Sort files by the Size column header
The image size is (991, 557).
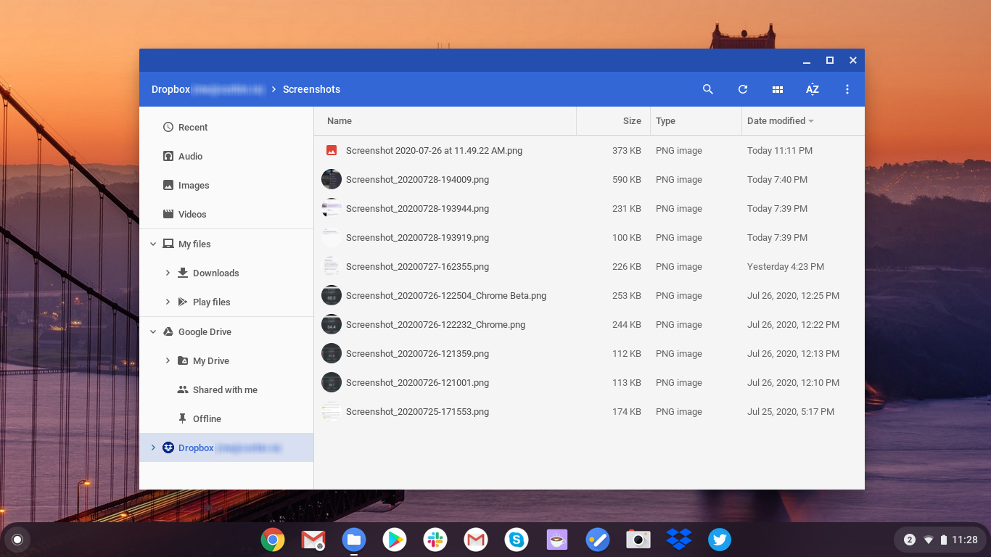pos(630,120)
